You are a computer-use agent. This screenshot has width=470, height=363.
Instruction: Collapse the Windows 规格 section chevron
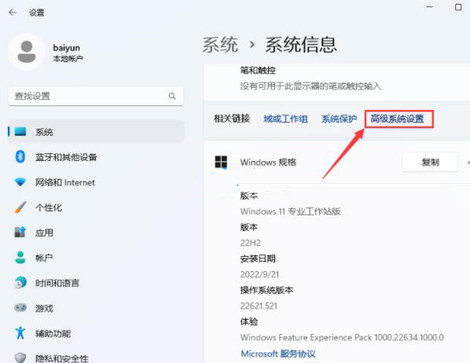tap(468, 162)
